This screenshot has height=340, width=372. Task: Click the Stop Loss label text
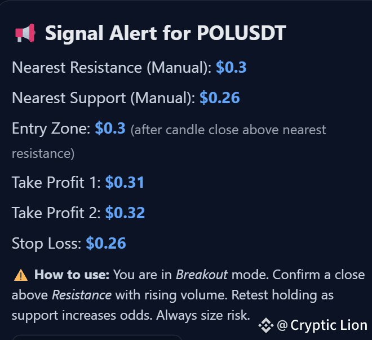pyautogui.click(x=46, y=244)
